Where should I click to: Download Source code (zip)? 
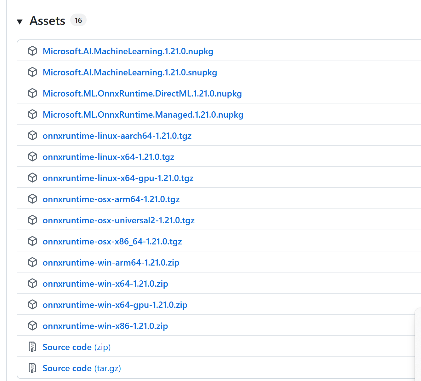(77, 347)
